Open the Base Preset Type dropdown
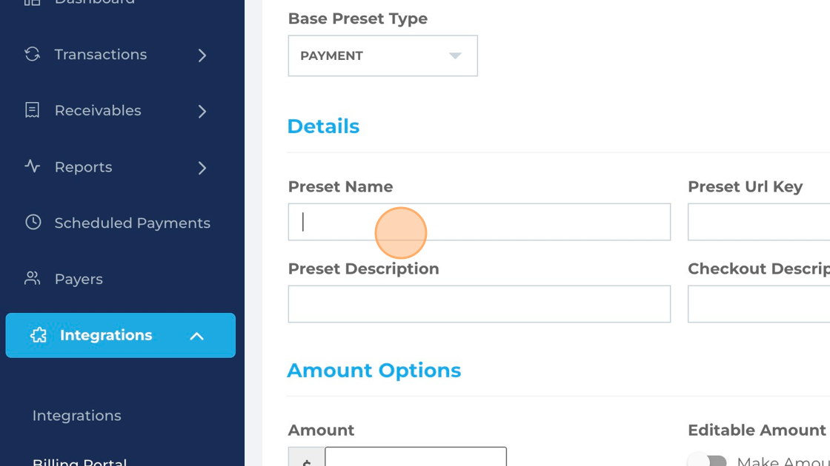 tap(382, 56)
